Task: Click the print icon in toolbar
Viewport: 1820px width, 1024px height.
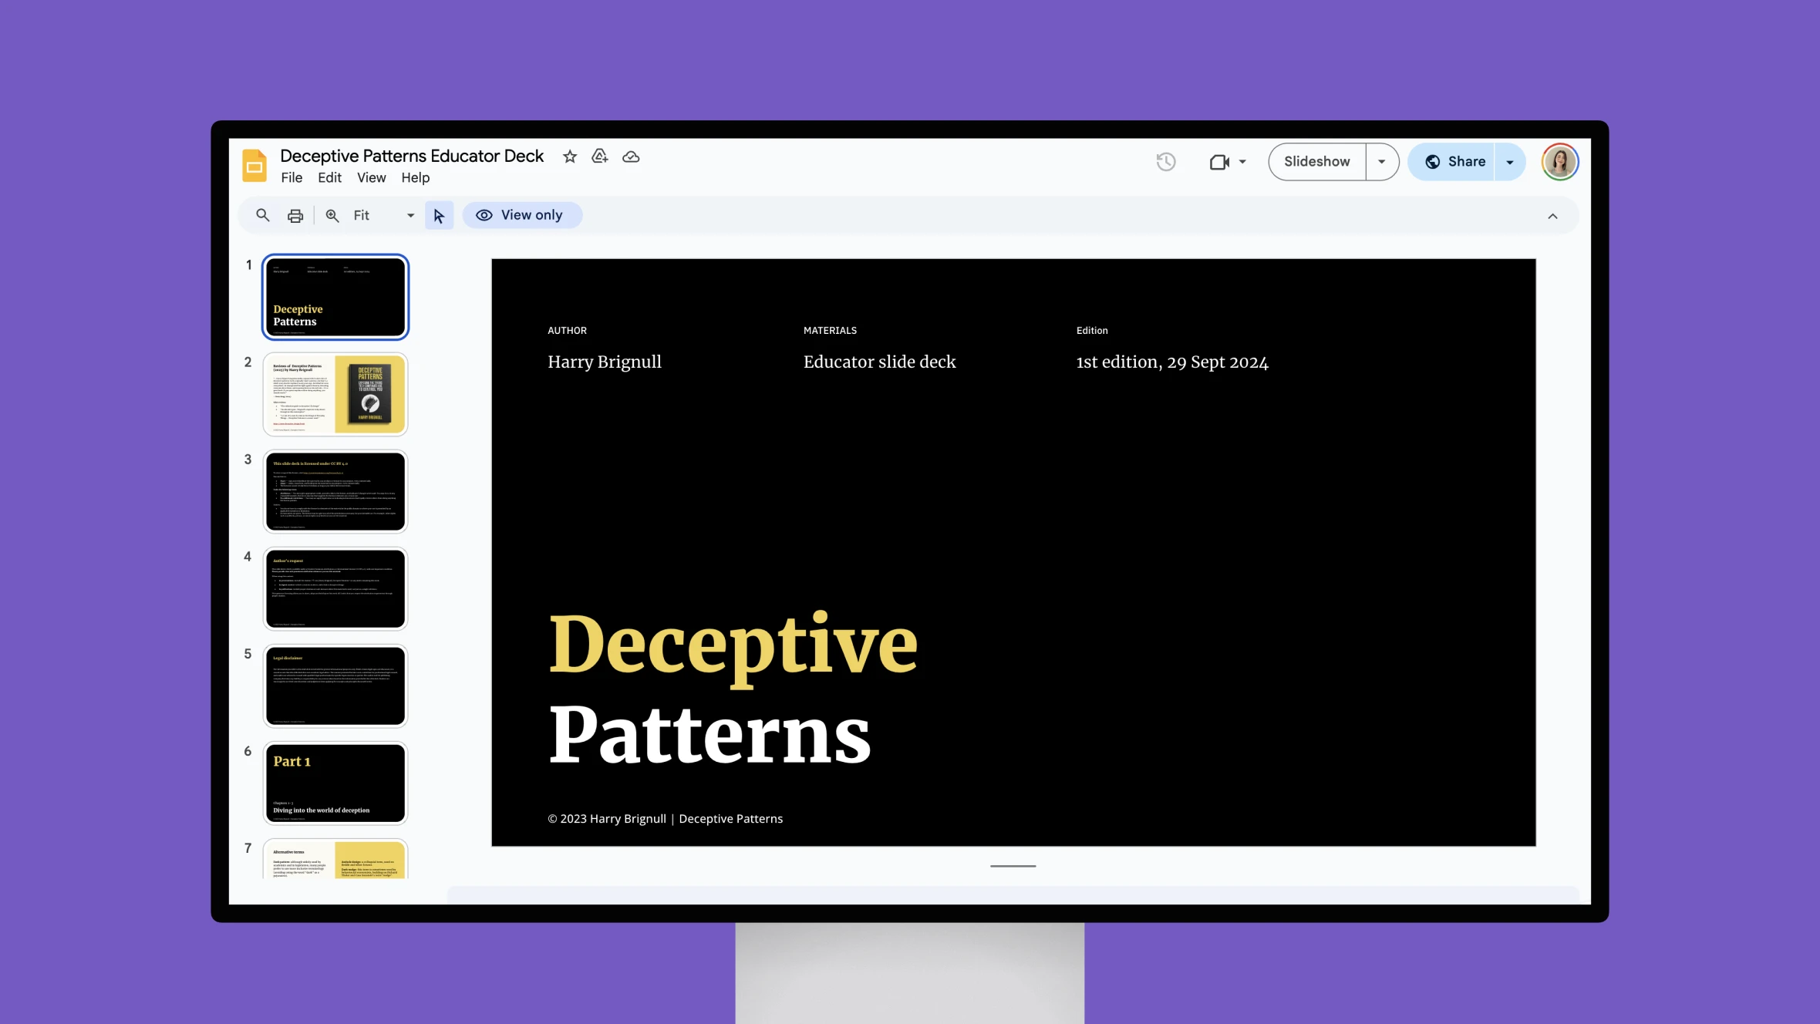Action: [x=296, y=215]
